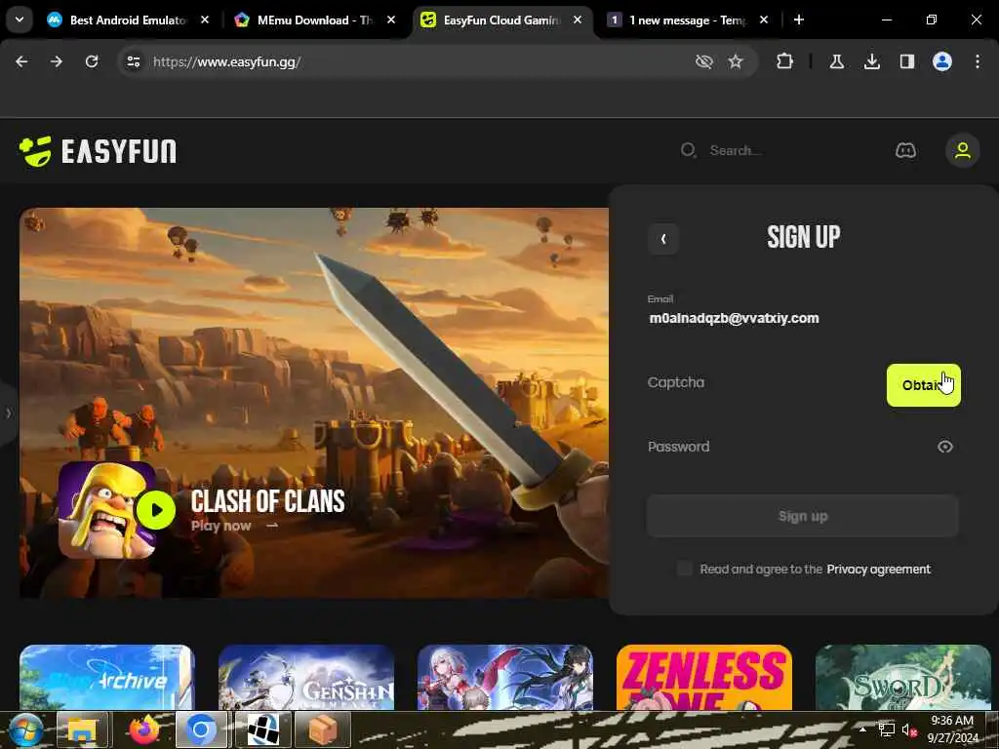999x749 pixels.
Task: Reload the page
Action: [x=92, y=61]
